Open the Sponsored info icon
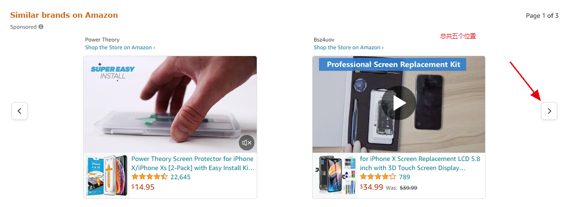The width and height of the screenshot is (567, 207). point(41,27)
